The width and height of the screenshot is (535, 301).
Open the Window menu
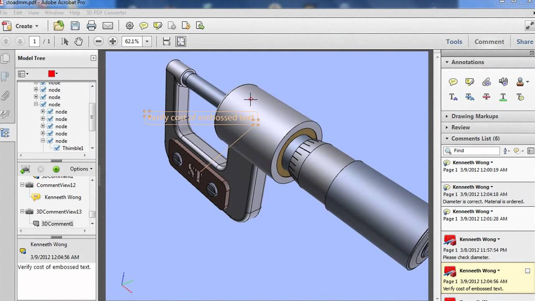tap(54, 13)
